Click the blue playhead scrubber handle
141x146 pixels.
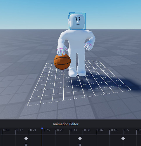tap(42, 128)
